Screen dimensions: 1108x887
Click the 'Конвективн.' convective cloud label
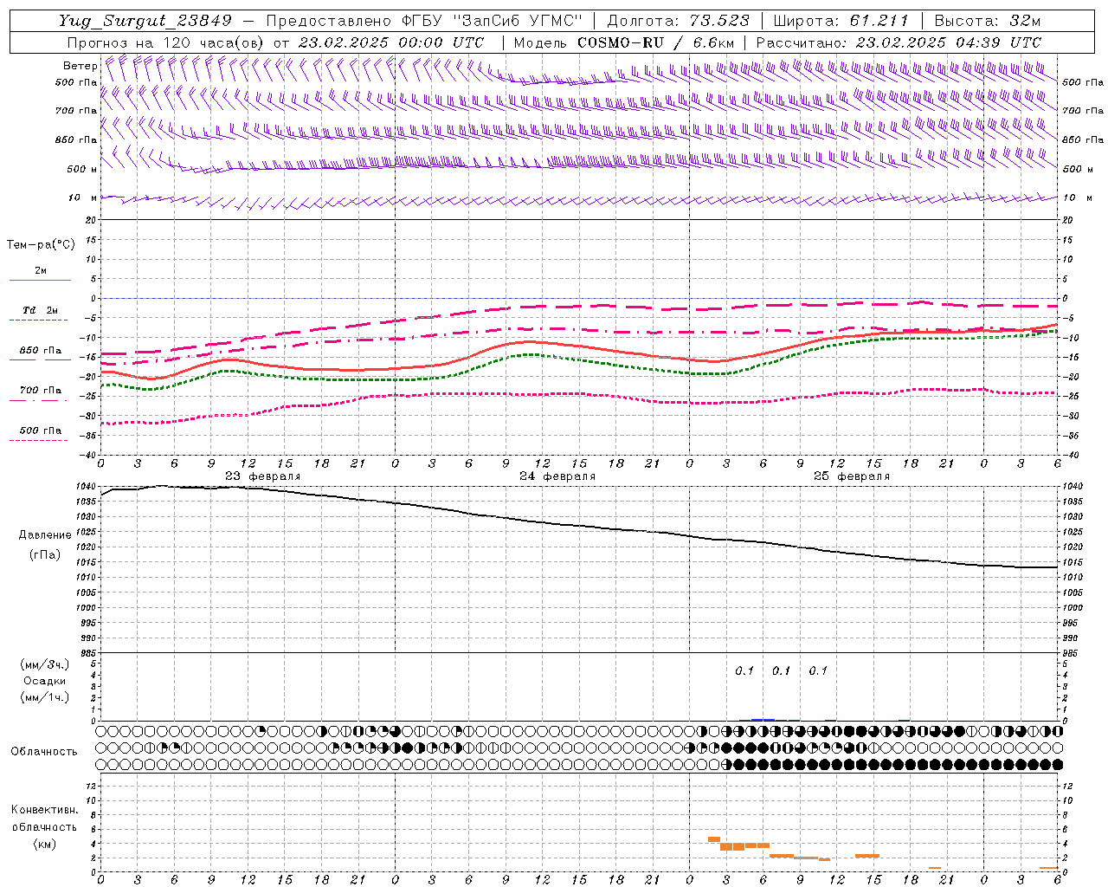[x=44, y=810]
